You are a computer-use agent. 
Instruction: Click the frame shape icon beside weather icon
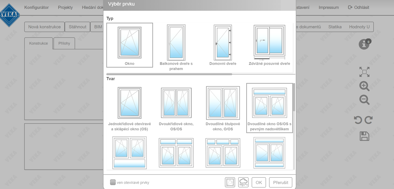point(230,182)
